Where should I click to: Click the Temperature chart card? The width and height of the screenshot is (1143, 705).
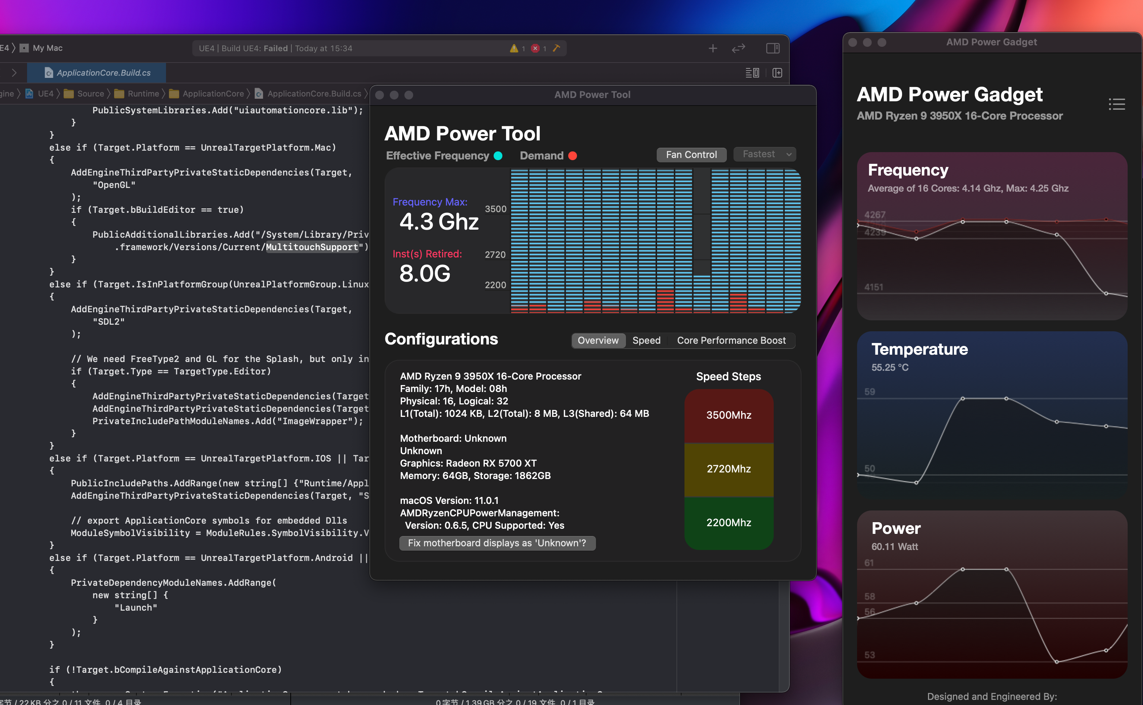click(x=992, y=416)
